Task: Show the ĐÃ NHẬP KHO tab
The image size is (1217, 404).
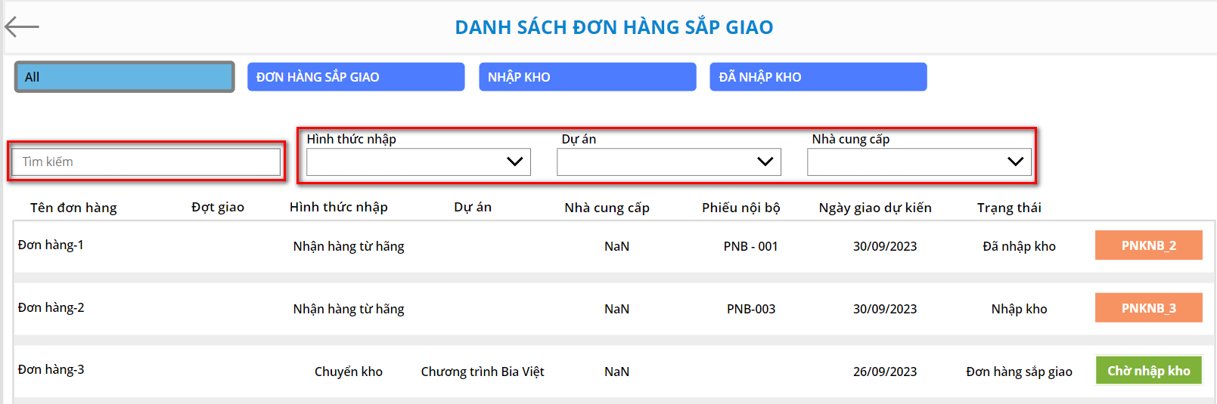Action: (818, 77)
